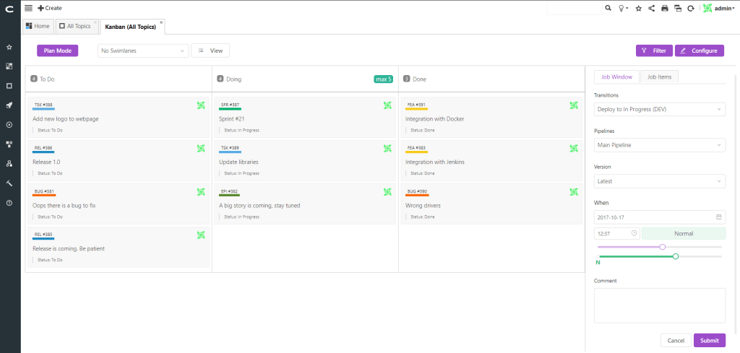Click the search magnifier icon
The image size is (740, 353).
tap(608, 8)
